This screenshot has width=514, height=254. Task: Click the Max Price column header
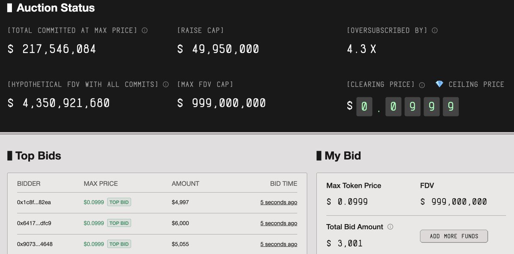click(101, 183)
